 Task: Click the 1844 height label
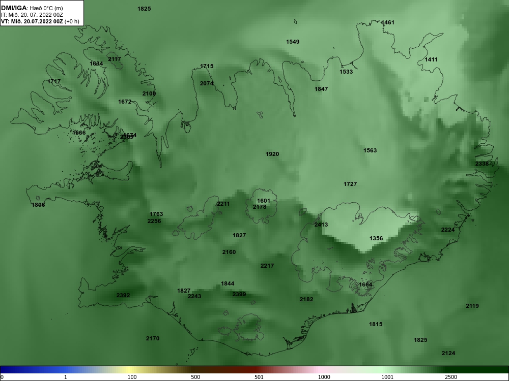tap(228, 283)
